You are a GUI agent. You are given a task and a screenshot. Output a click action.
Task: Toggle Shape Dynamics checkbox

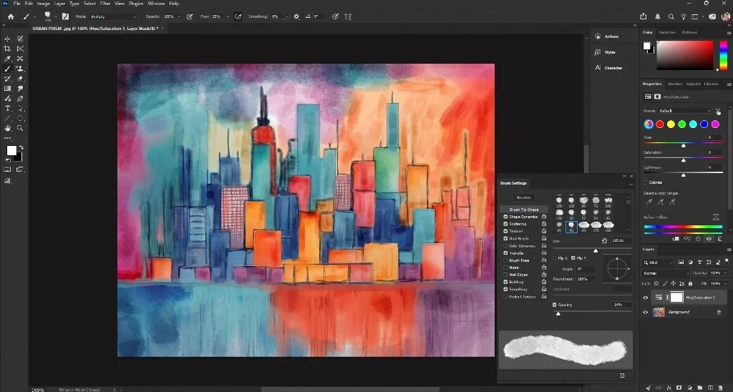505,217
